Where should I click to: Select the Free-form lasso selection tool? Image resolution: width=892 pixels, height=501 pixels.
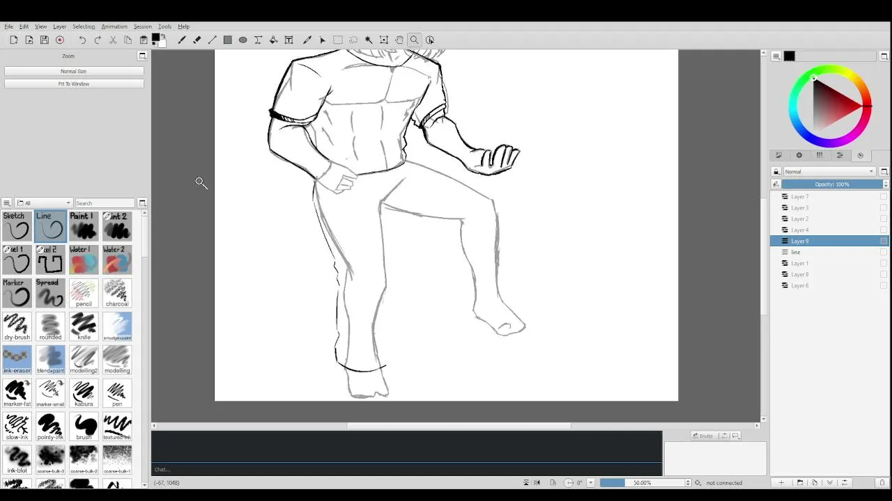353,40
